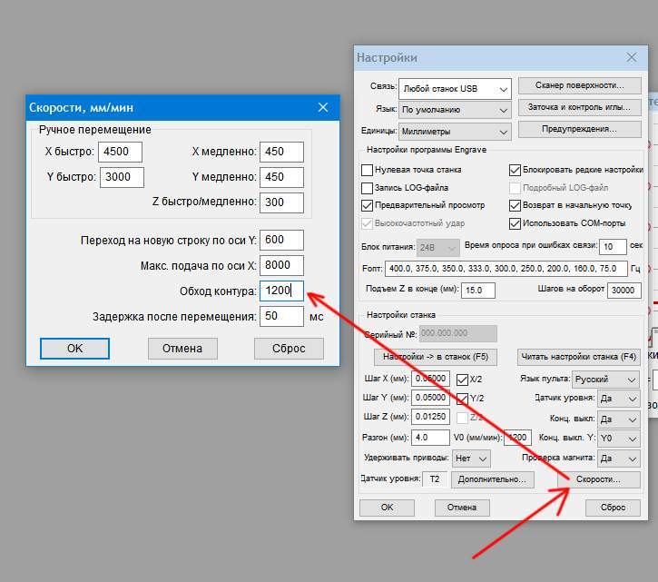Toggle the X/2 step checkbox

(462, 380)
